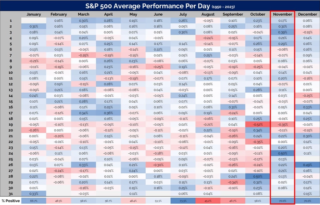Screen dimensions: 320x205
Task: Click the April 17 cell showing 0.36%
Action: tap(108, 113)
